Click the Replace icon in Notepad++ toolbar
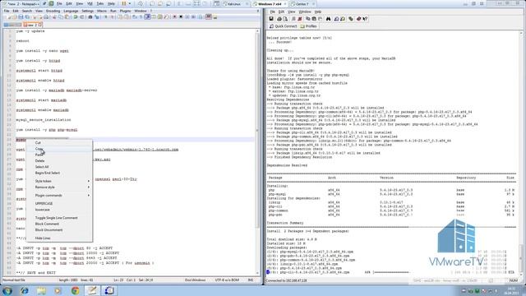The image size is (526, 296). (x=97, y=17)
